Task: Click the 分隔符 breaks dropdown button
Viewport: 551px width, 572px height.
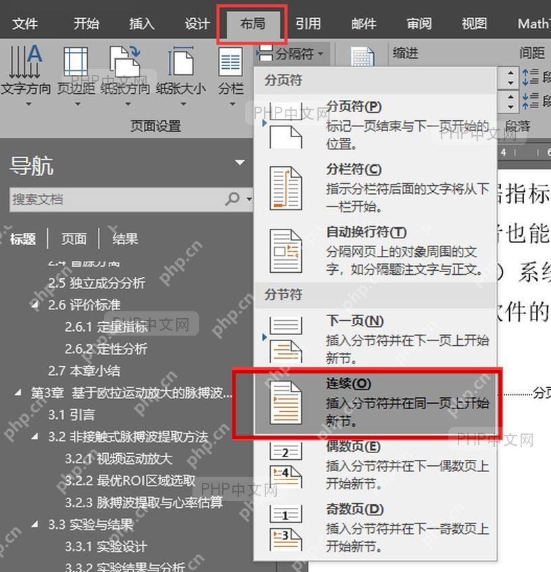Action: pos(291,53)
